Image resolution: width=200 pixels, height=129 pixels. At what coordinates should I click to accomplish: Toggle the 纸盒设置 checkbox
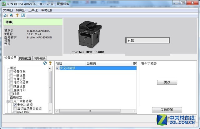[x=11, y=87]
